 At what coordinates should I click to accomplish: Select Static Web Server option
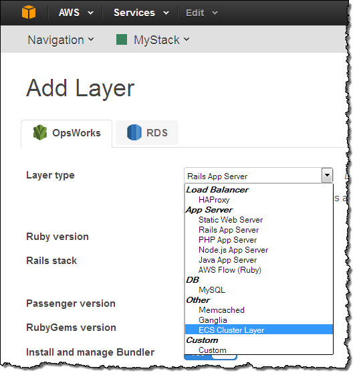[231, 220]
